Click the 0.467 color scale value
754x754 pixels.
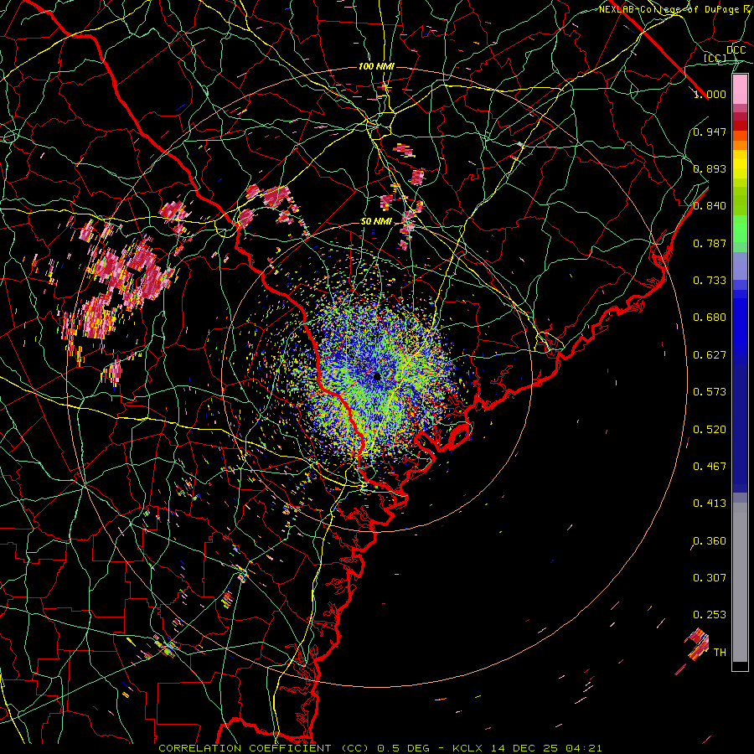click(x=710, y=467)
